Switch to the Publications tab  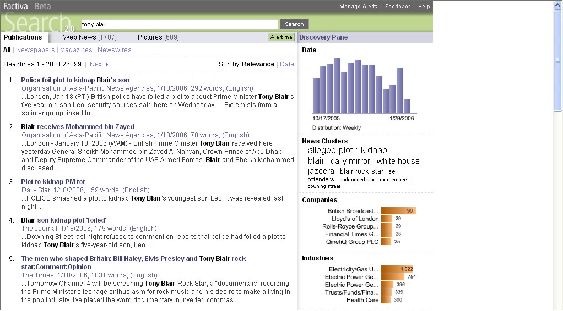tap(23, 37)
